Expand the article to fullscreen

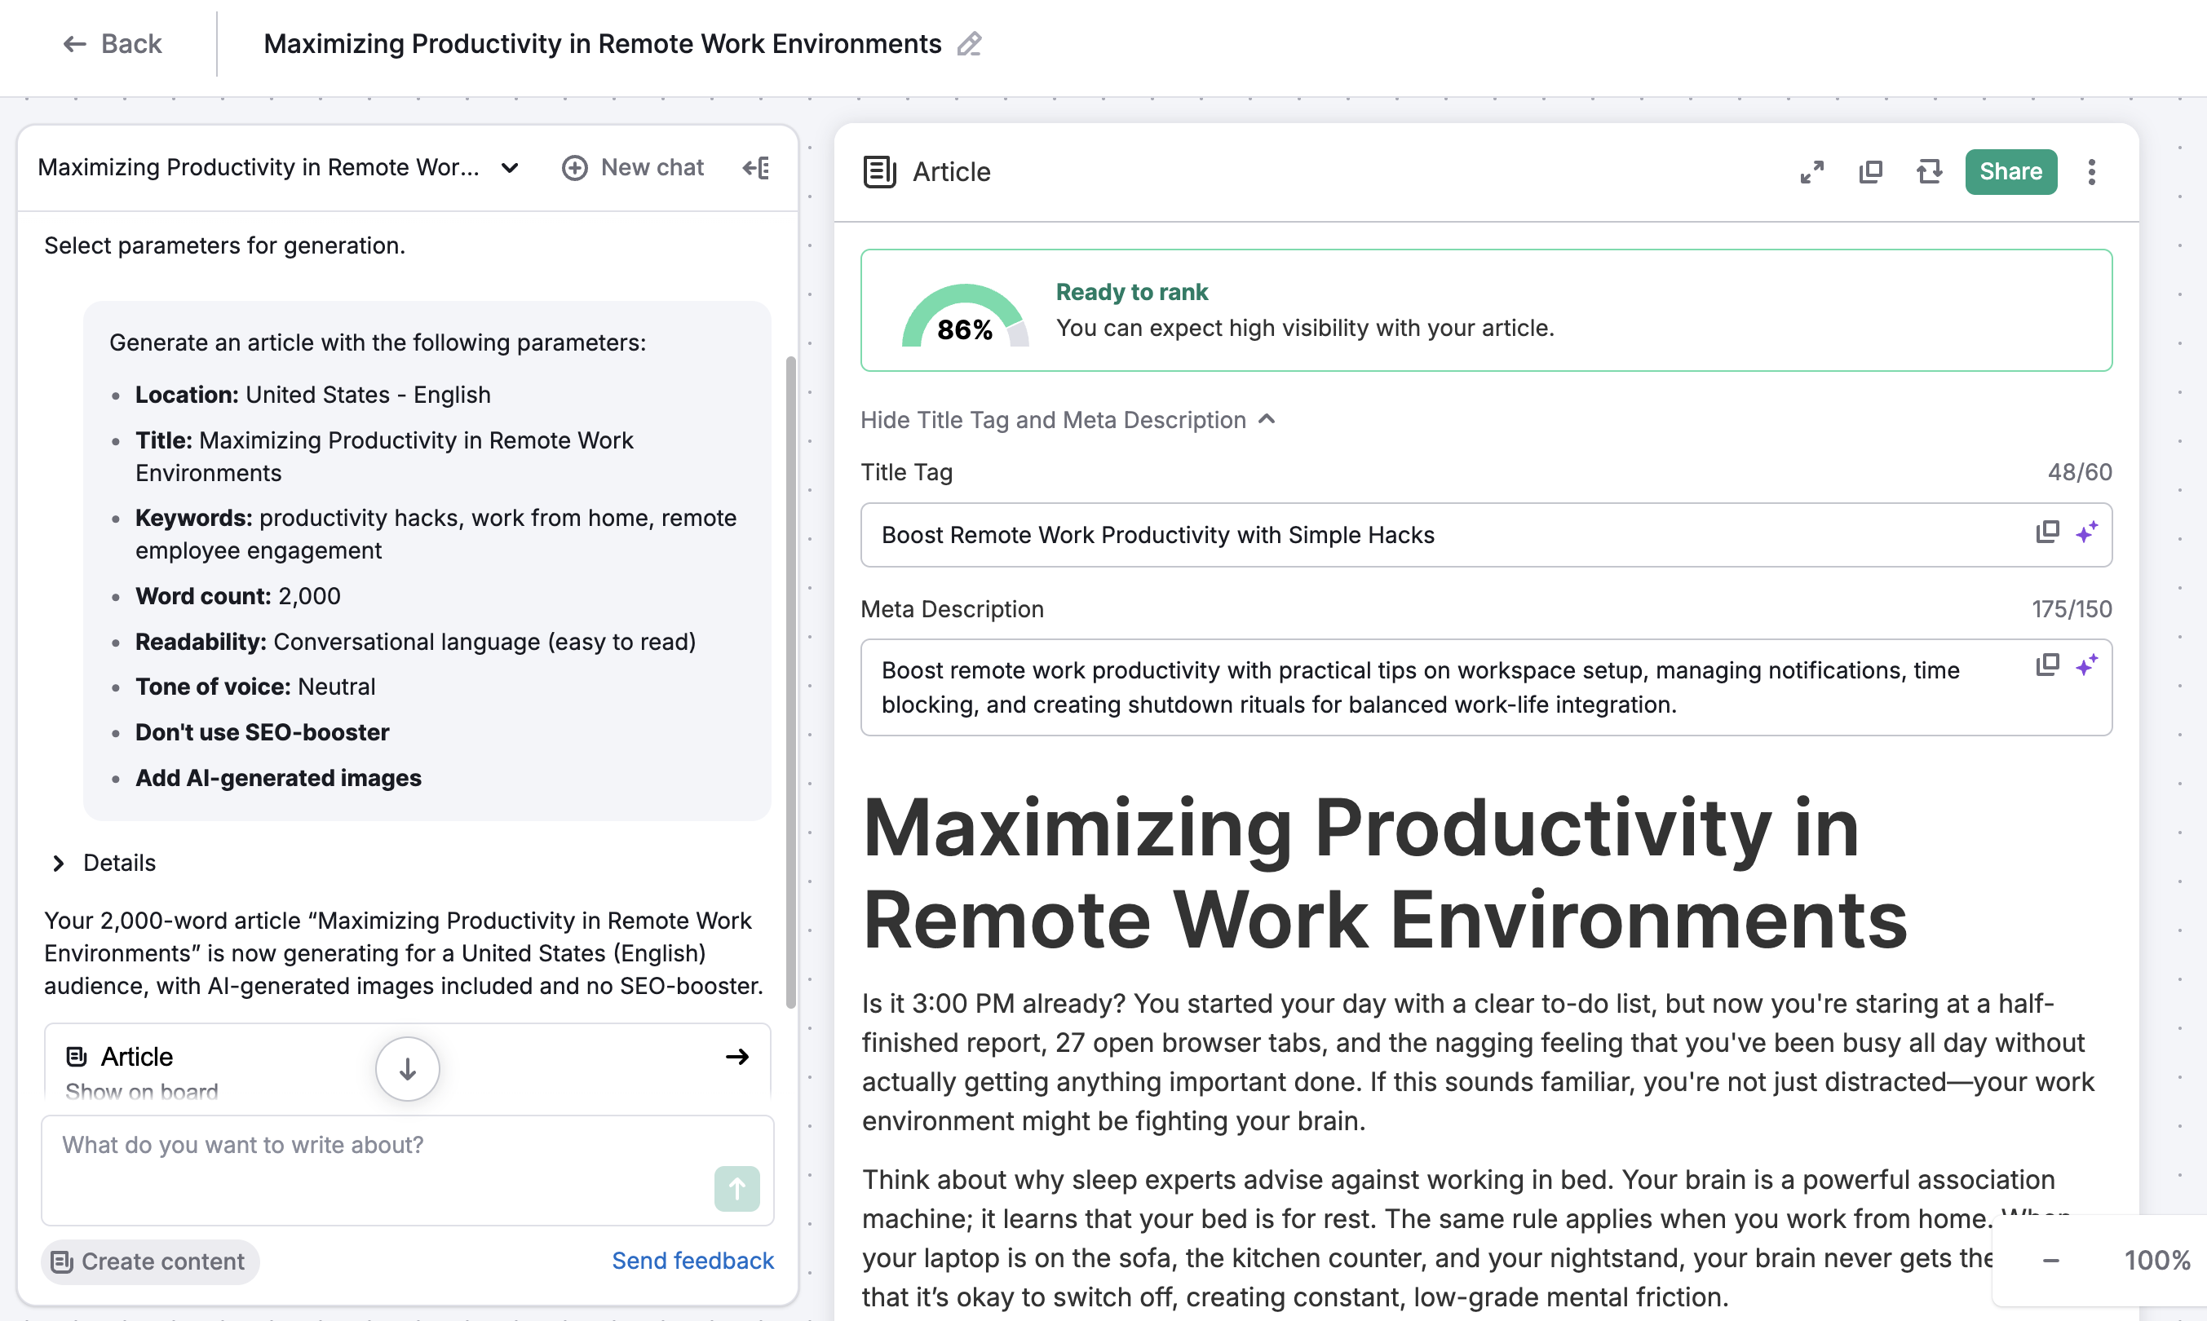point(1811,172)
